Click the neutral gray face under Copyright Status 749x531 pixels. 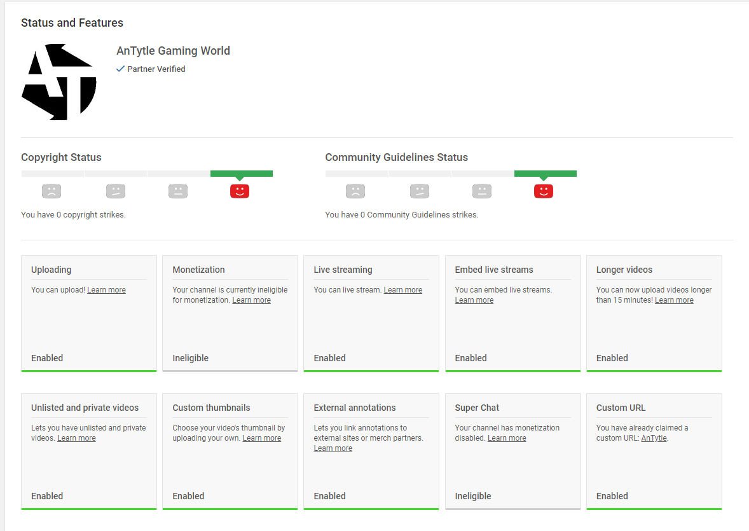[x=178, y=191]
